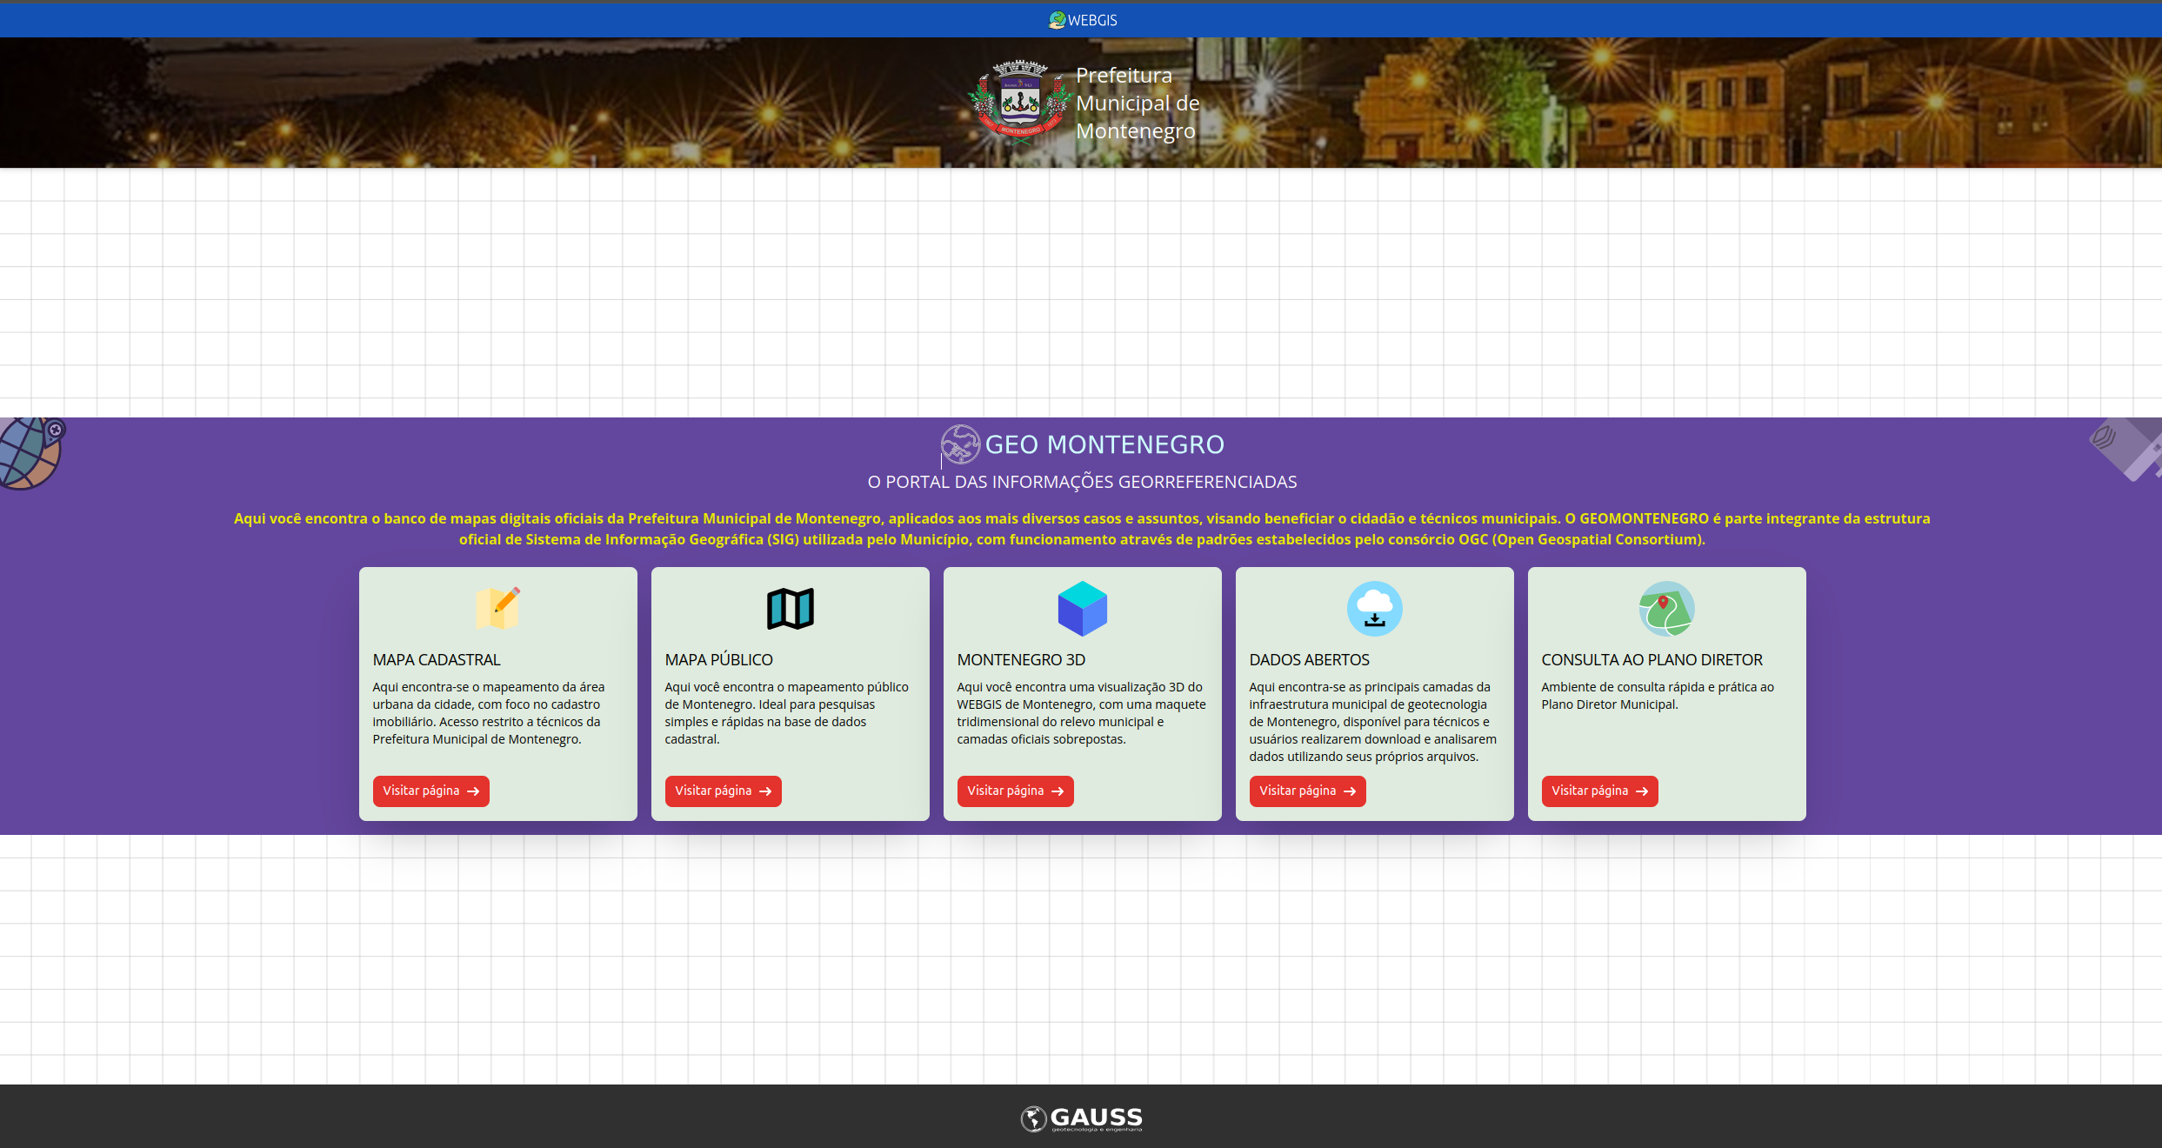Open Visitar página for Montenegro 3D
Viewport: 2162px width, 1148px height.
click(1016, 791)
